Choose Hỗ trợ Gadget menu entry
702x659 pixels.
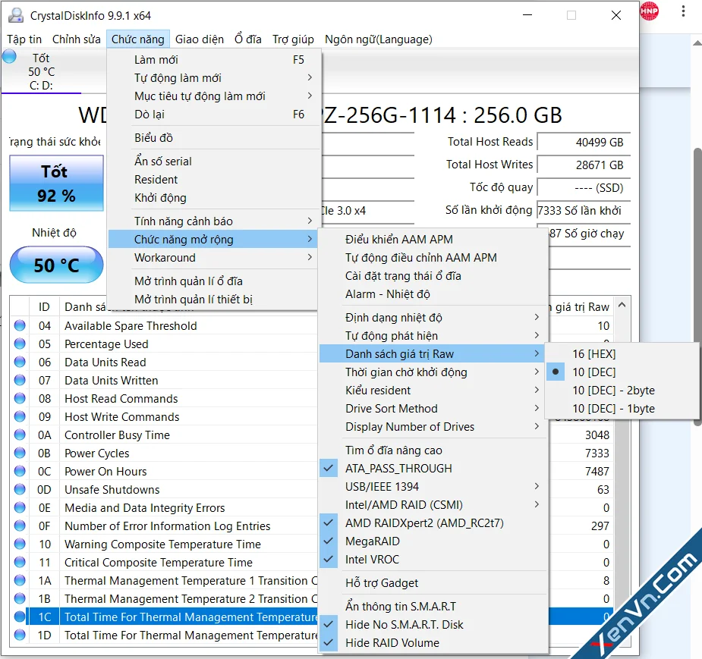[433, 582]
